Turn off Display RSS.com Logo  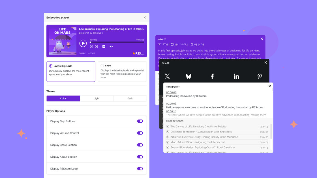[140, 169]
